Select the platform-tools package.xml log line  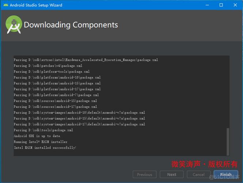(x=52, y=72)
